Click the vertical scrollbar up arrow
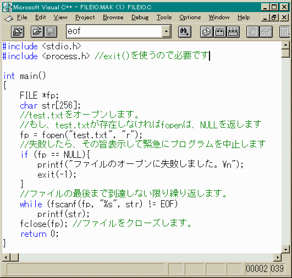Screen dimensions: 292x278 (x=285, y=45)
